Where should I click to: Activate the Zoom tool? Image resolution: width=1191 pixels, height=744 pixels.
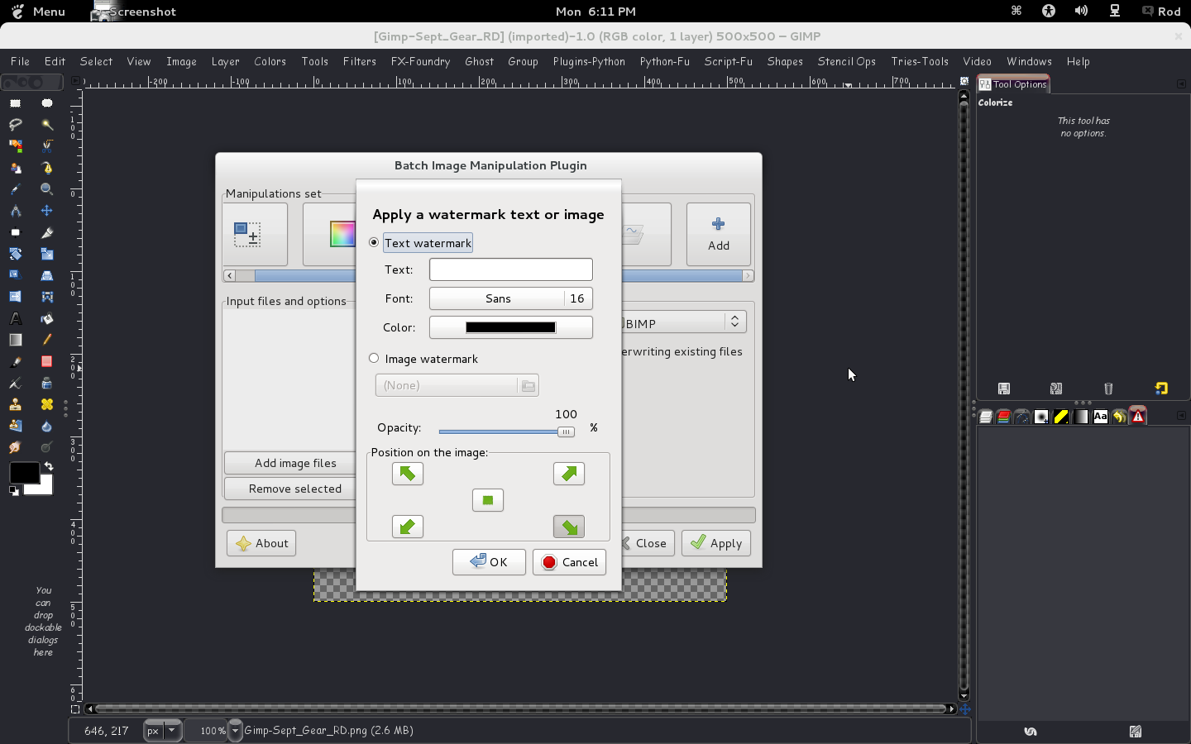click(x=47, y=188)
